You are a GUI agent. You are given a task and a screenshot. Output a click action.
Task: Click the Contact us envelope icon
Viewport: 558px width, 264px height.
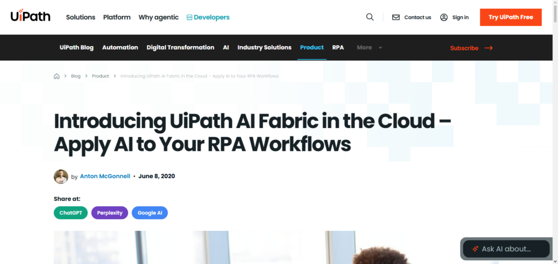click(x=396, y=17)
